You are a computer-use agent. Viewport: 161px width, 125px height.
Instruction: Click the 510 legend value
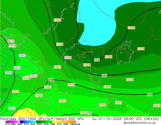click(x=26, y=124)
